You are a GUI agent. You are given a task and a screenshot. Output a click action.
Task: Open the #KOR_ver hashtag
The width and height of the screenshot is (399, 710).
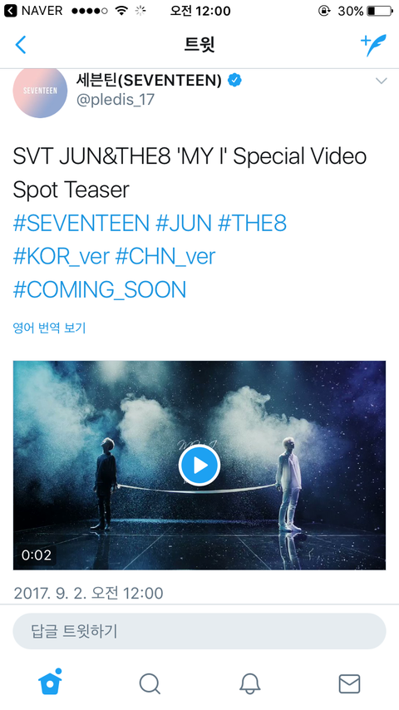[62, 257]
